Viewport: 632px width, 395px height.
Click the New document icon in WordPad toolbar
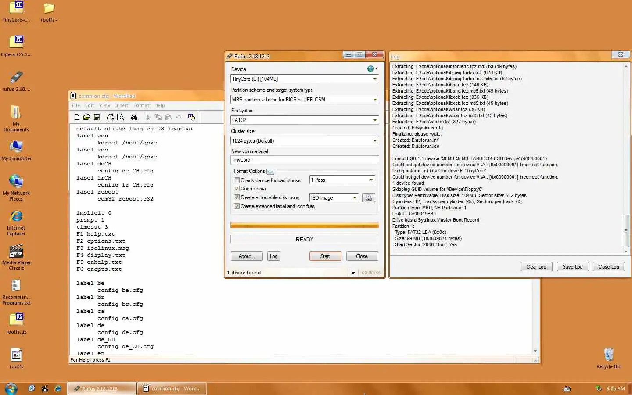(77, 117)
